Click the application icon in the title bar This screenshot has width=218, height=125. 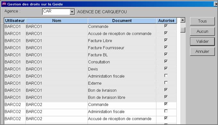pyautogui.click(x=4, y=4)
